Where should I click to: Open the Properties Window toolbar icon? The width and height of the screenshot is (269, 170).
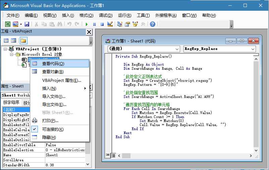[x=127, y=24]
